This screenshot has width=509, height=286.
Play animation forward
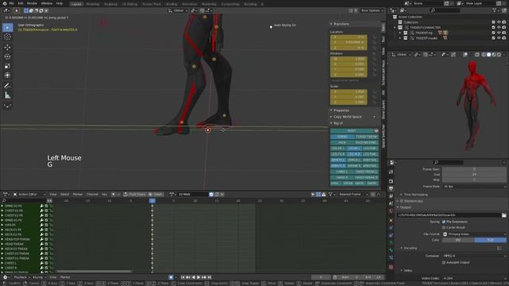pos(199,277)
